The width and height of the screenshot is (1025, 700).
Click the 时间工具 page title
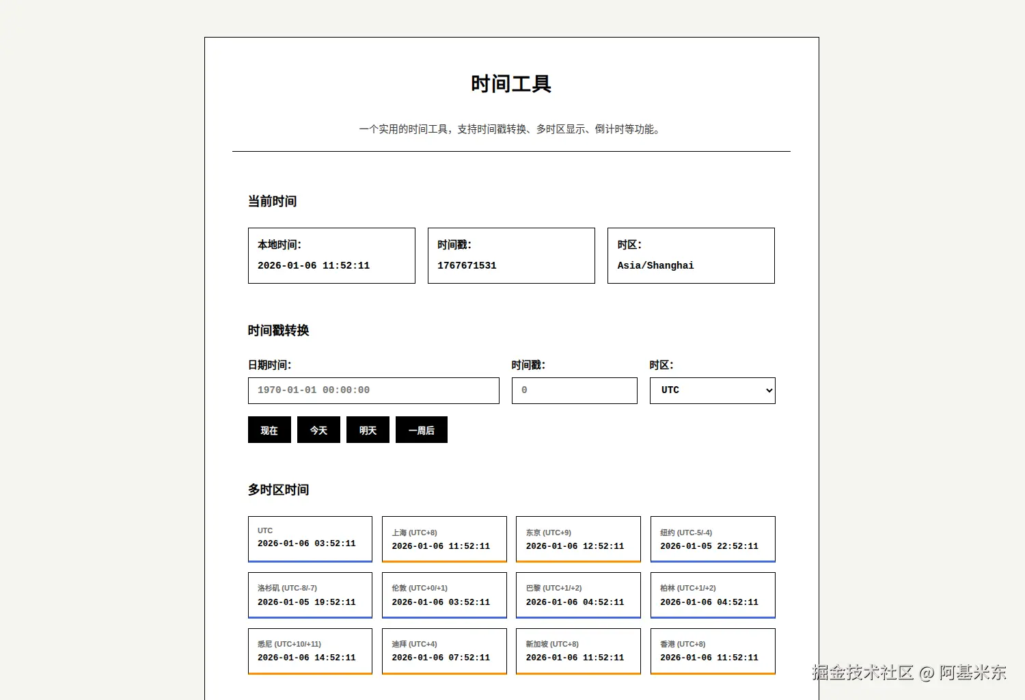511,84
